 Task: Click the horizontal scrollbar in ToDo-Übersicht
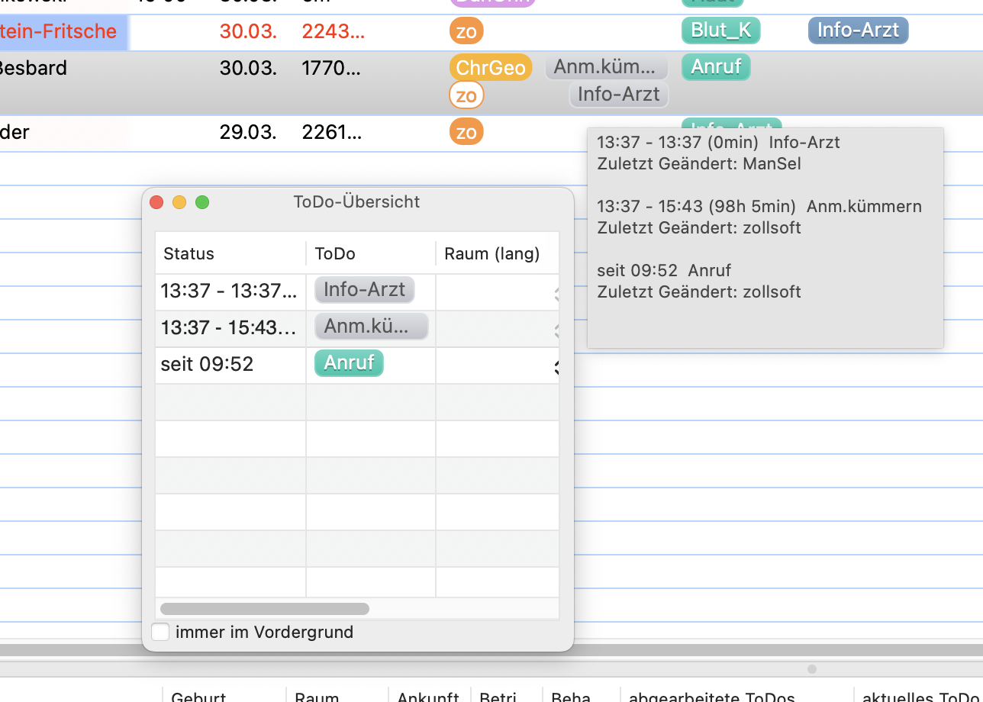(x=265, y=609)
